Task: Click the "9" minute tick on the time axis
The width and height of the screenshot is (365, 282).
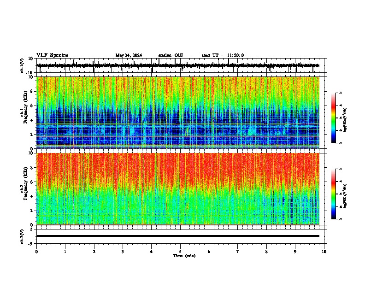Action: coord(295,252)
